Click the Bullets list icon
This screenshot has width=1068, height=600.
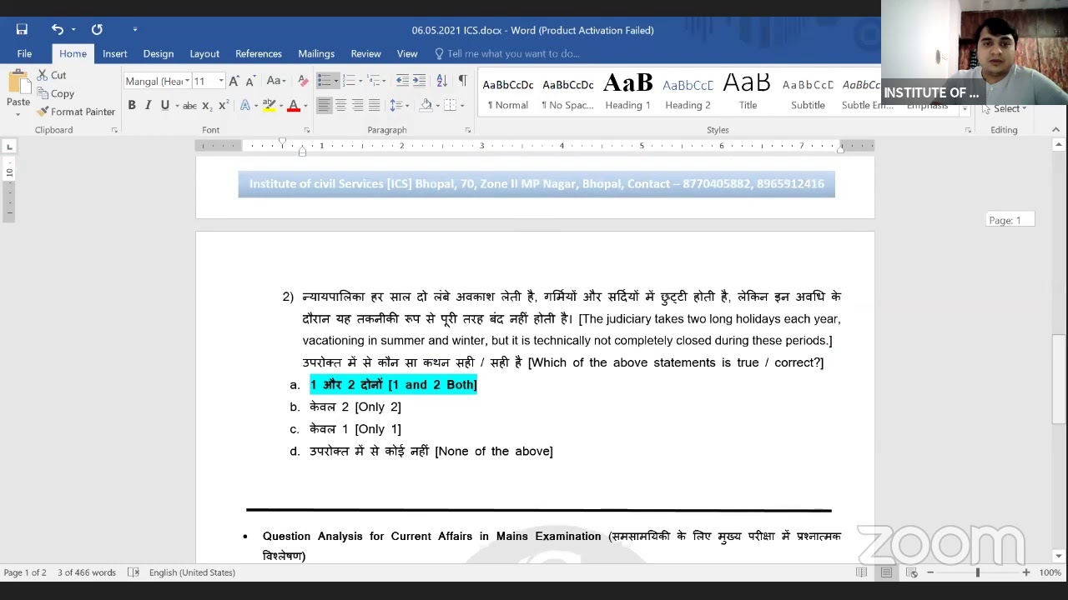(324, 81)
